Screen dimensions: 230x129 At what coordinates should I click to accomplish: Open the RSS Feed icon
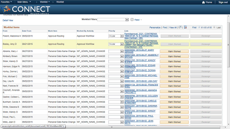pos(132,20)
